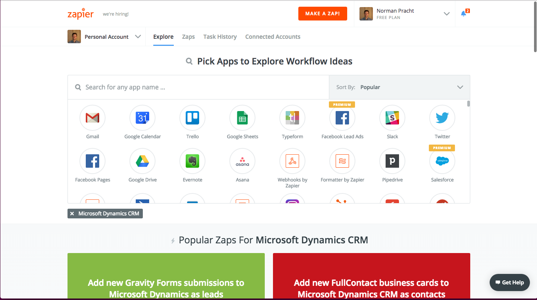Click the MAKE A ZAP! button
Viewport: 537px width, 300px height.
point(323,14)
